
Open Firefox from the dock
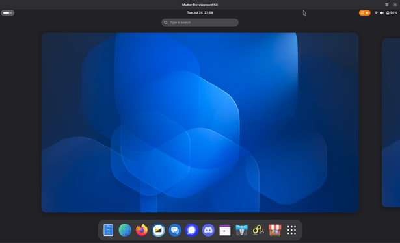(142, 230)
